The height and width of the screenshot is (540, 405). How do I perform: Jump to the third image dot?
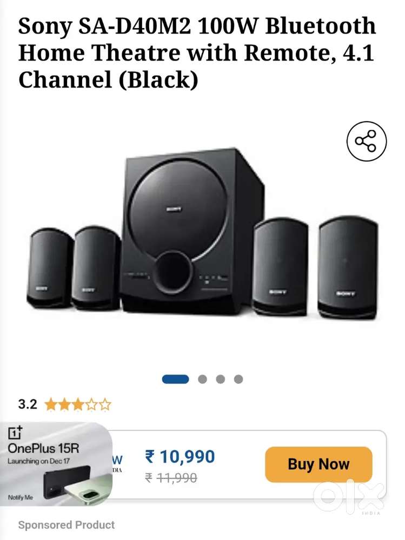click(221, 379)
